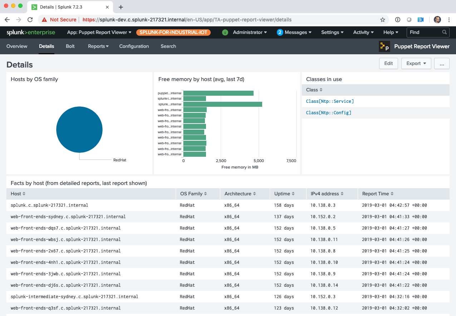
Task: Click host web-front-ends-q3sf.c.splunk-217321.internal
Action: 66,308
